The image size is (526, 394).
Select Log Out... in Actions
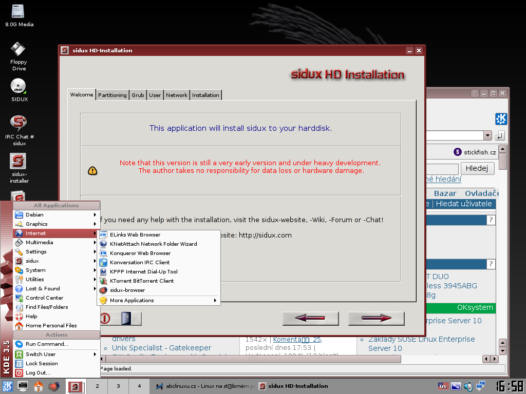click(56, 372)
